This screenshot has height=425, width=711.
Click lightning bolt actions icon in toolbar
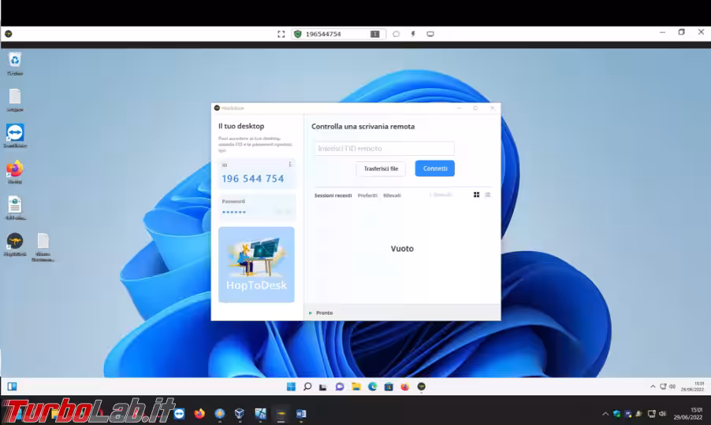tap(413, 34)
